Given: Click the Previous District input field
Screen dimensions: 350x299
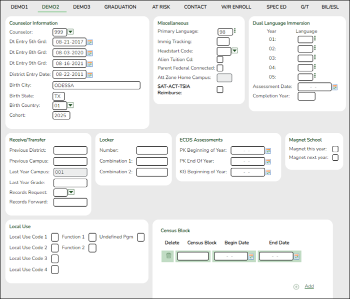Looking at the screenshot, I should point(70,150).
